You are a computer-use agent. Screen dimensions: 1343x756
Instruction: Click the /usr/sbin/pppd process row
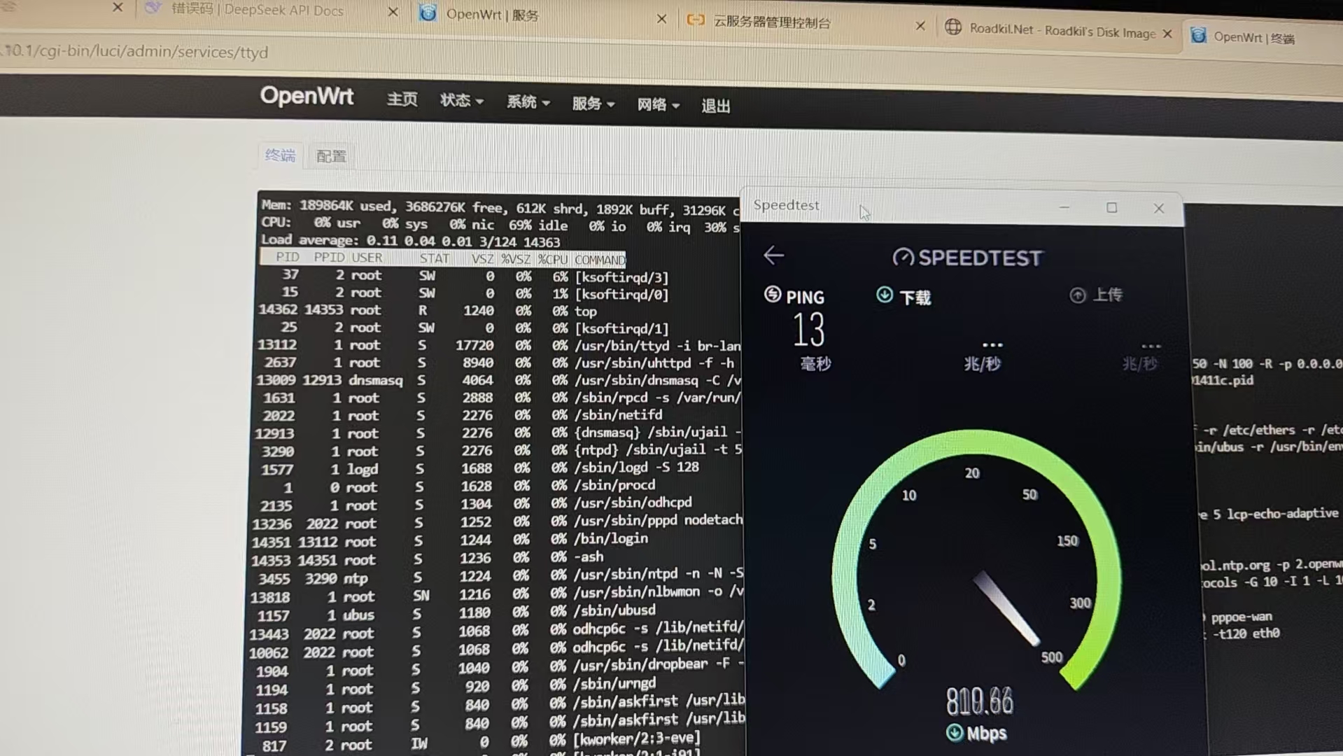(x=496, y=521)
